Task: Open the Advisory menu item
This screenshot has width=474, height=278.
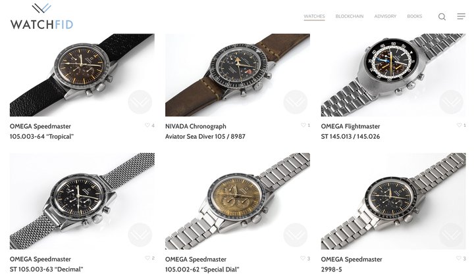Action: pos(385,16)
